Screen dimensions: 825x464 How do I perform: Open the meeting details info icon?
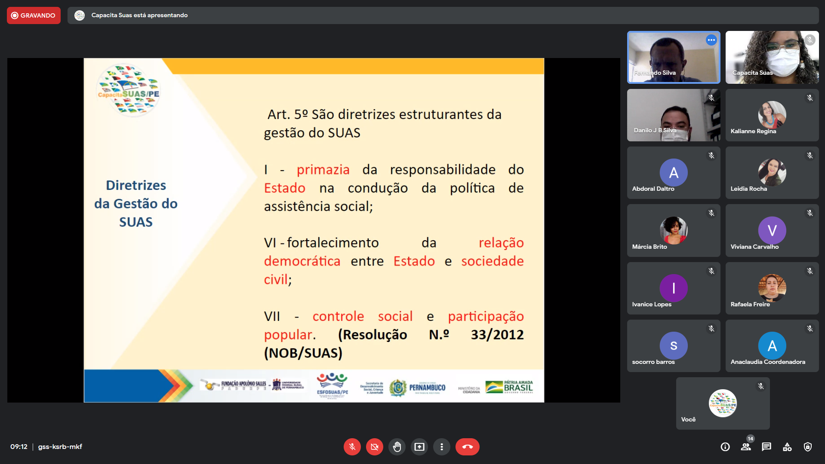pyautogui.click(x=725, y=447)
